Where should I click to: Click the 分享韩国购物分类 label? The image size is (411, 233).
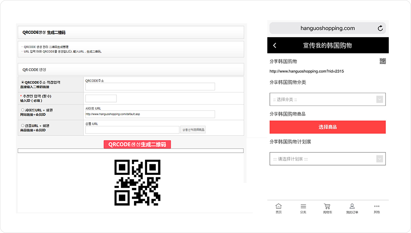tap(287, 82)
